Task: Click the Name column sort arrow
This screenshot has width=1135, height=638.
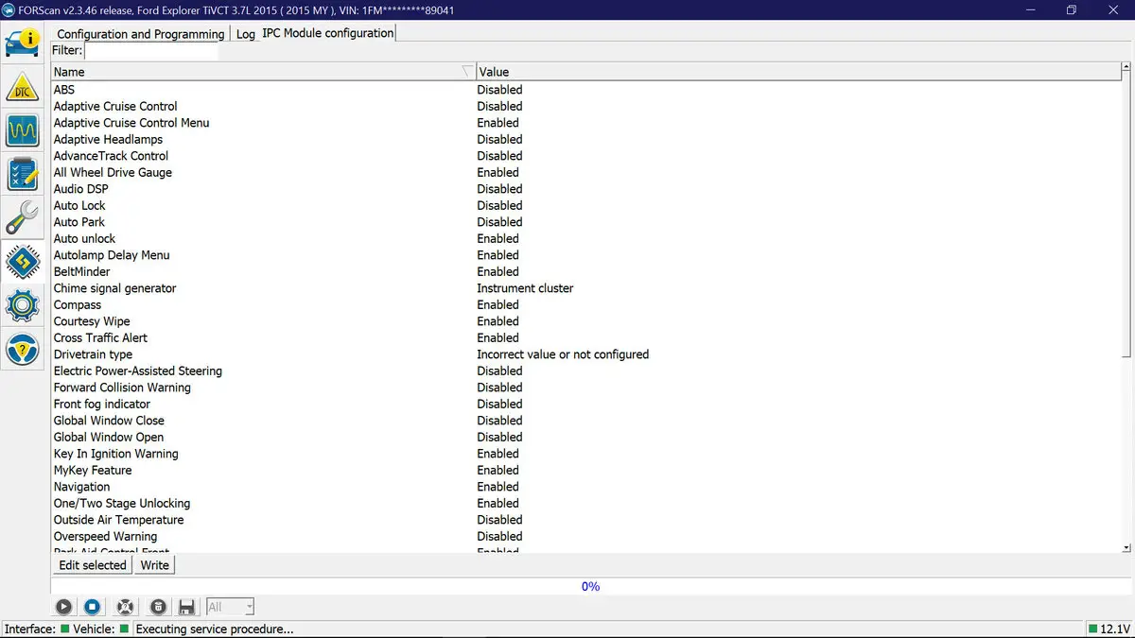Action: click(467, 72)
